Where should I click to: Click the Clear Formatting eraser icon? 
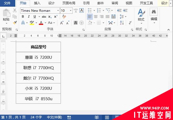[64, 17]
